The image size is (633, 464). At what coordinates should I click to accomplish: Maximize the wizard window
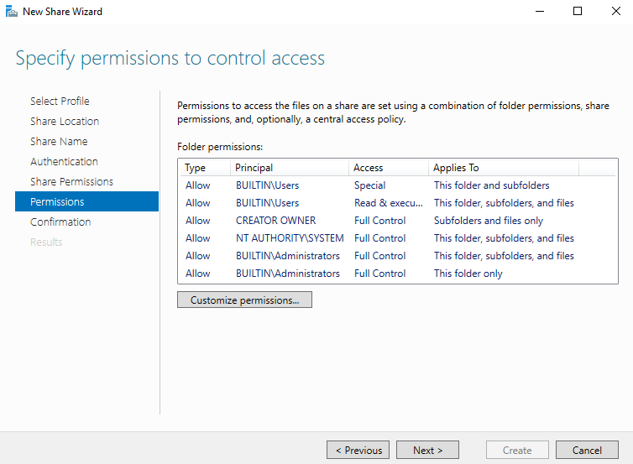578,12
